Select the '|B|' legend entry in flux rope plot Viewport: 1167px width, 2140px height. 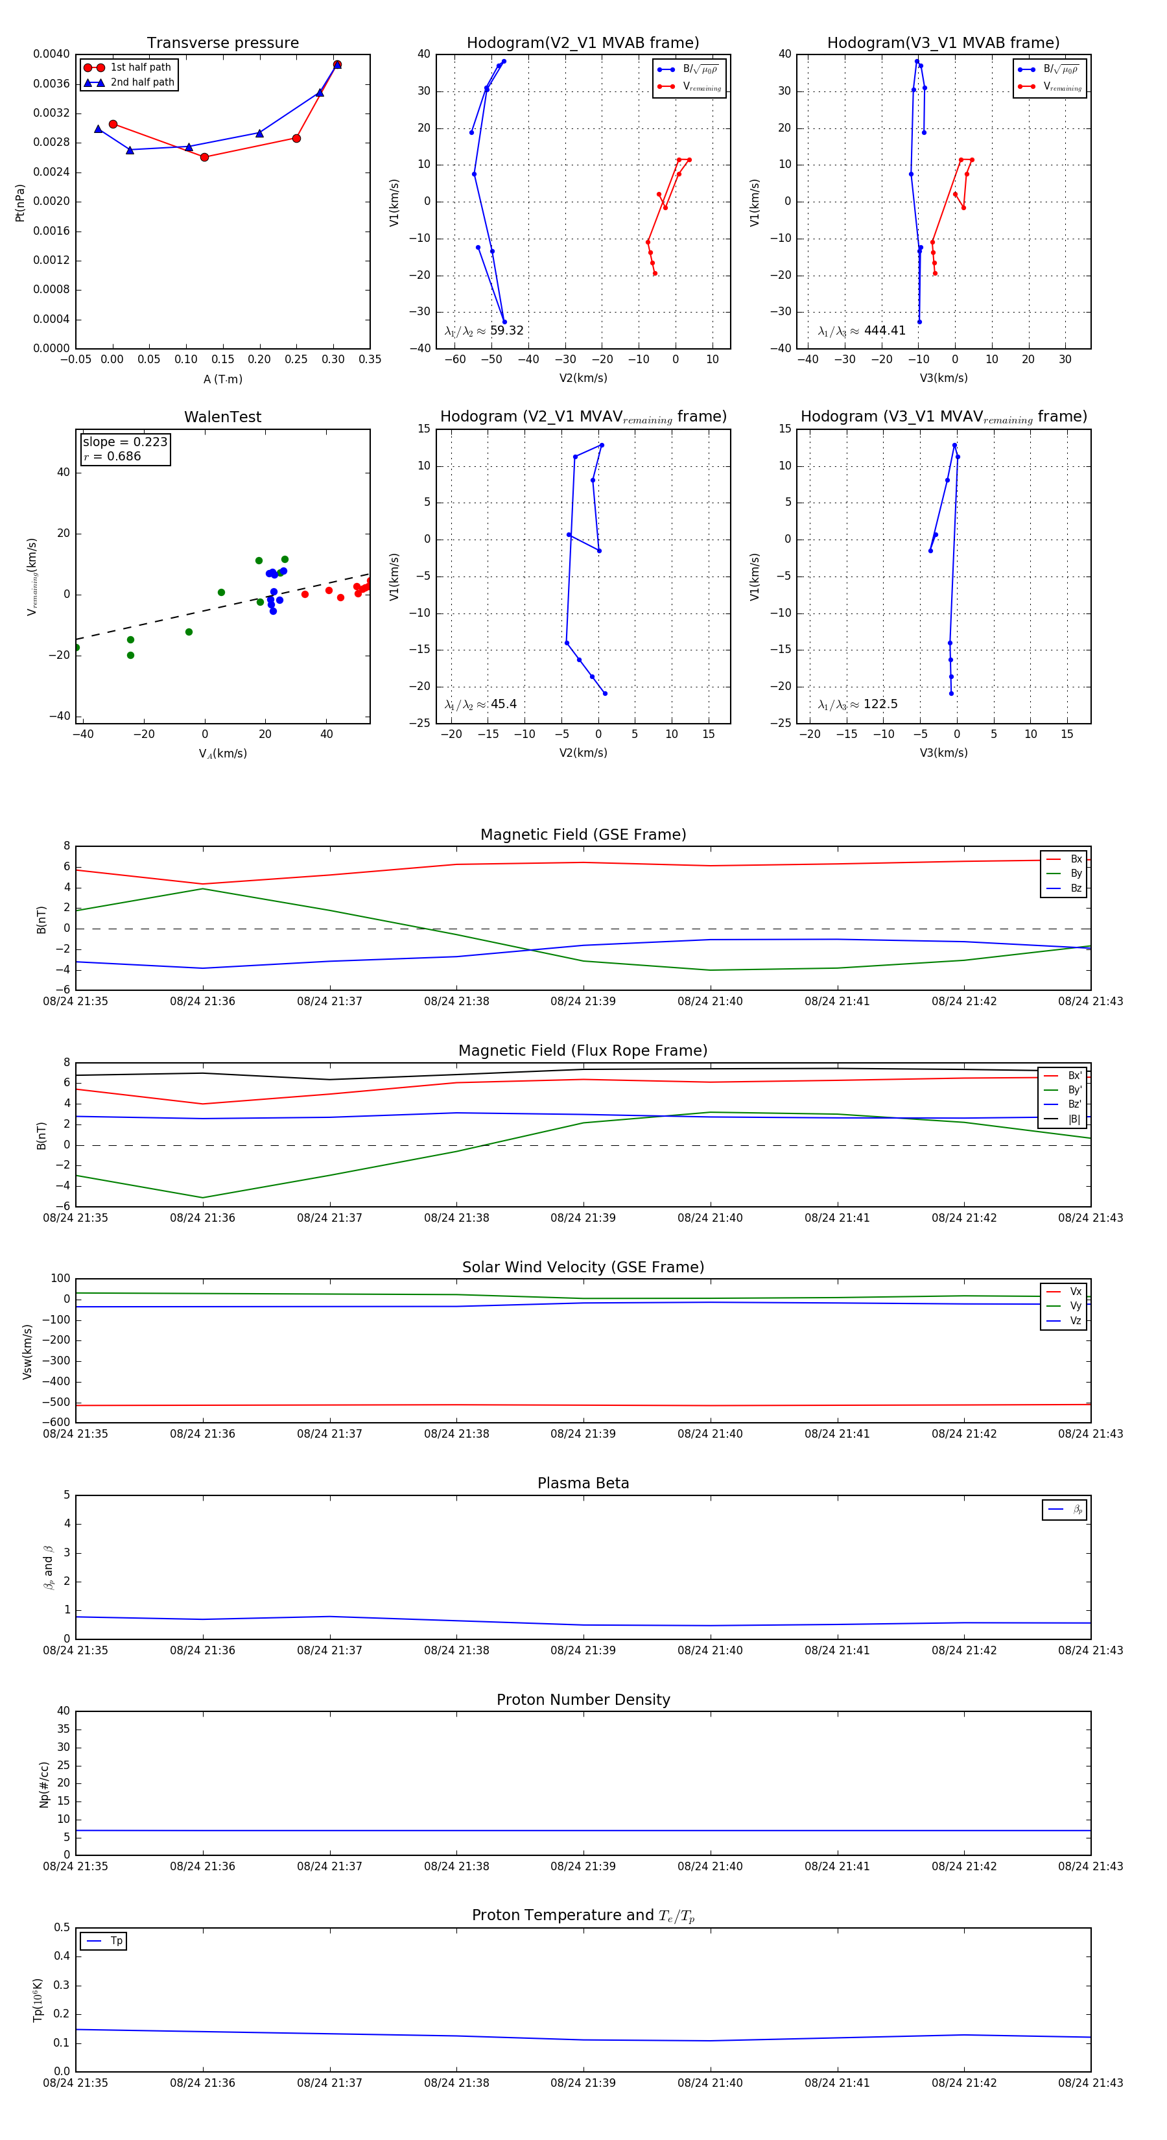(x=1063, y=1119)
